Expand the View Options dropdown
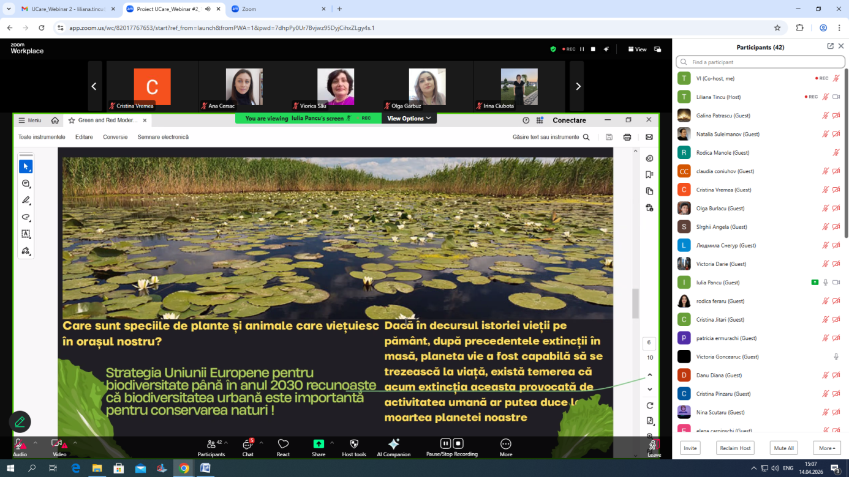The image size is (849, 477). coord(409,118)
